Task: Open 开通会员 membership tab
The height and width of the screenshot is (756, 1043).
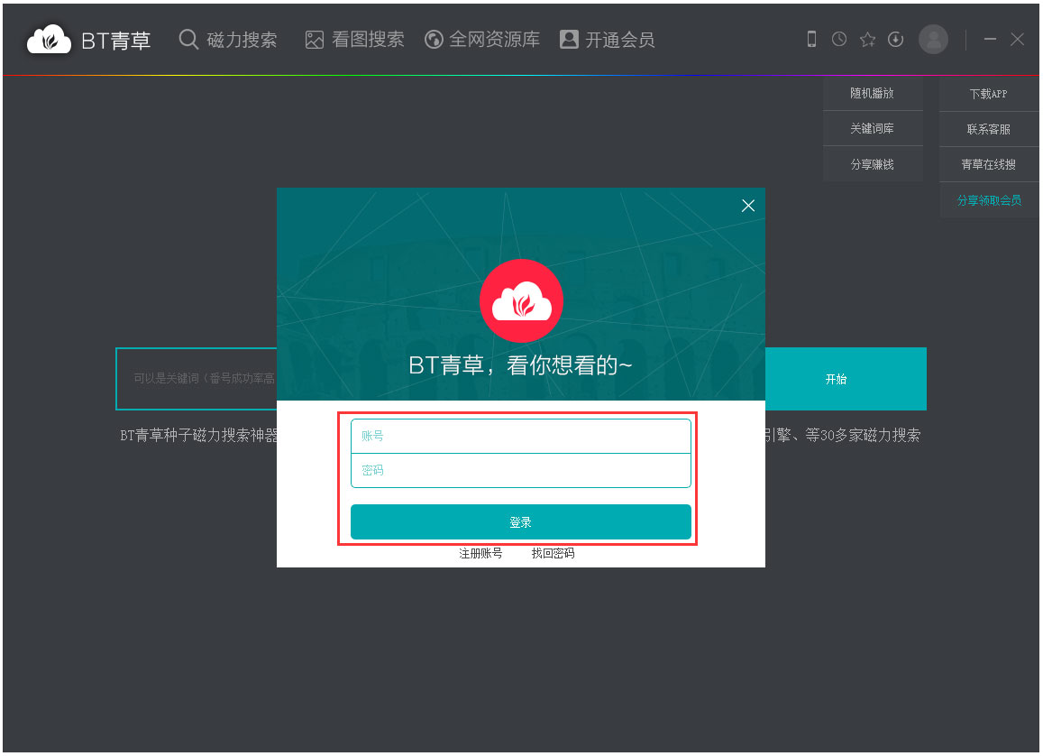Action: [x=608, y=40]
